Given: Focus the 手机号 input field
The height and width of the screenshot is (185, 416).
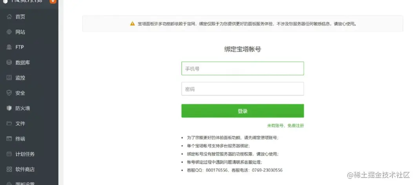Looking at the screenshot, I should (x=243, y=68).
